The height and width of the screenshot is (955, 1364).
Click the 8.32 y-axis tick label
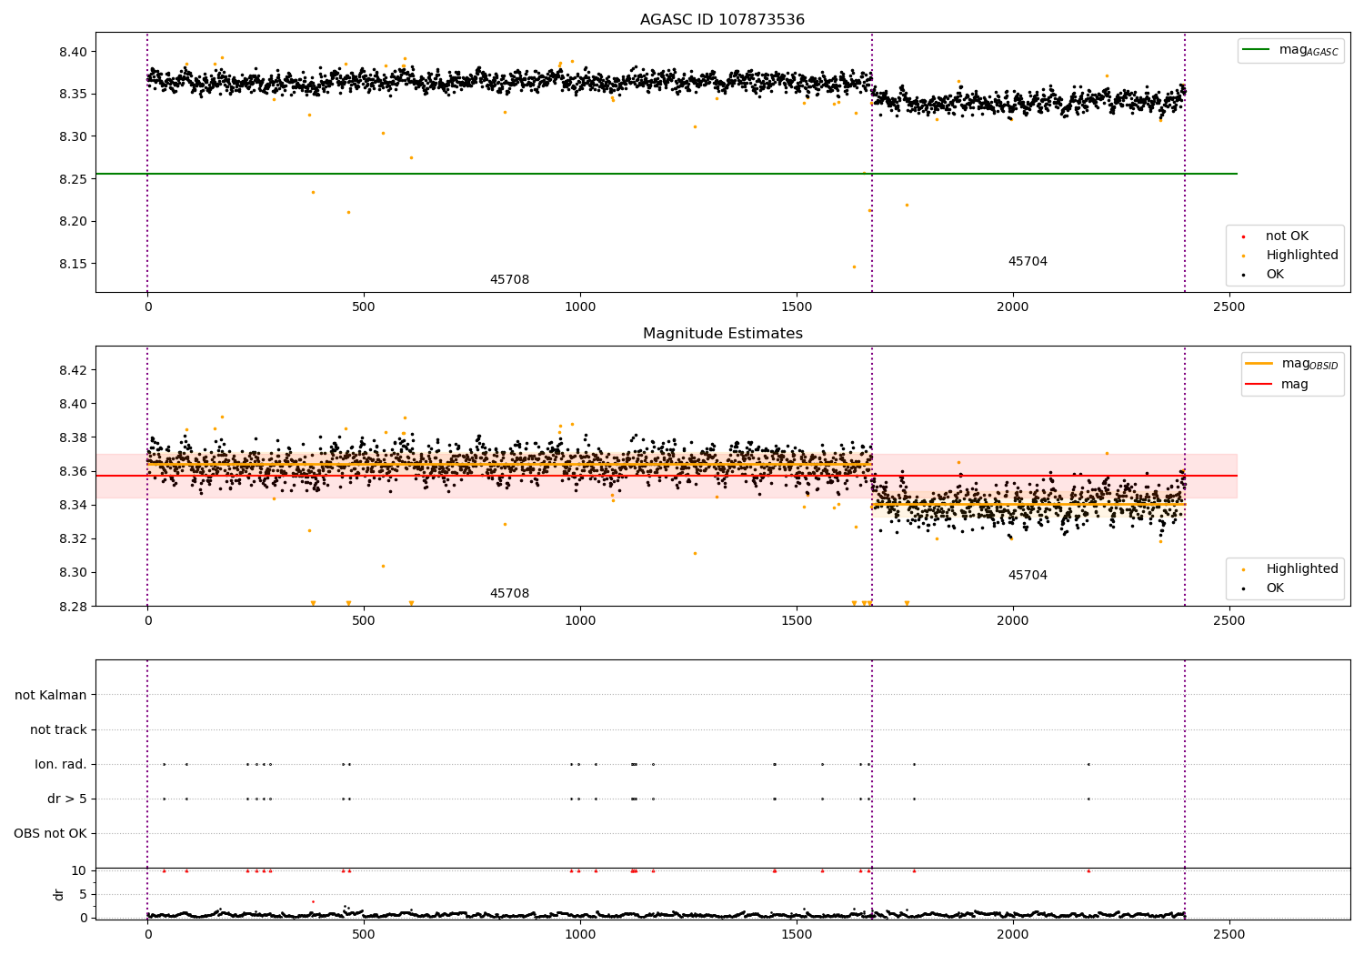point(74,539)
